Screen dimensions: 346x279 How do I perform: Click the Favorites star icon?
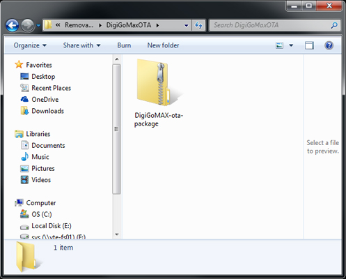(19, 65)
